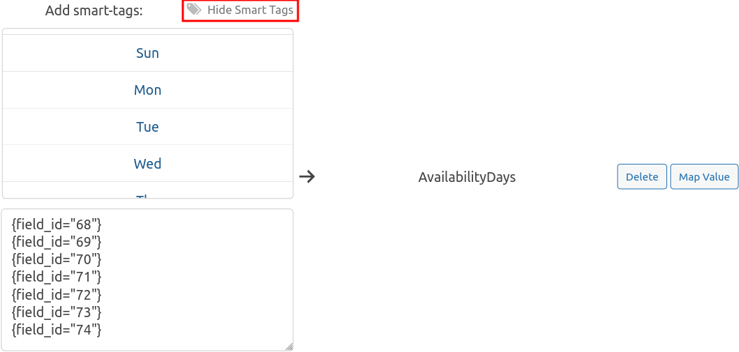Click the tag icon beside Hide Smart Tags
The image size is (739, 352).
[194, 10]
